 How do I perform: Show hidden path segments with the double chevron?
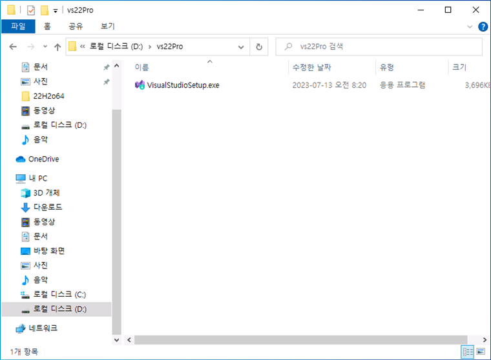(x=83, y=47)
